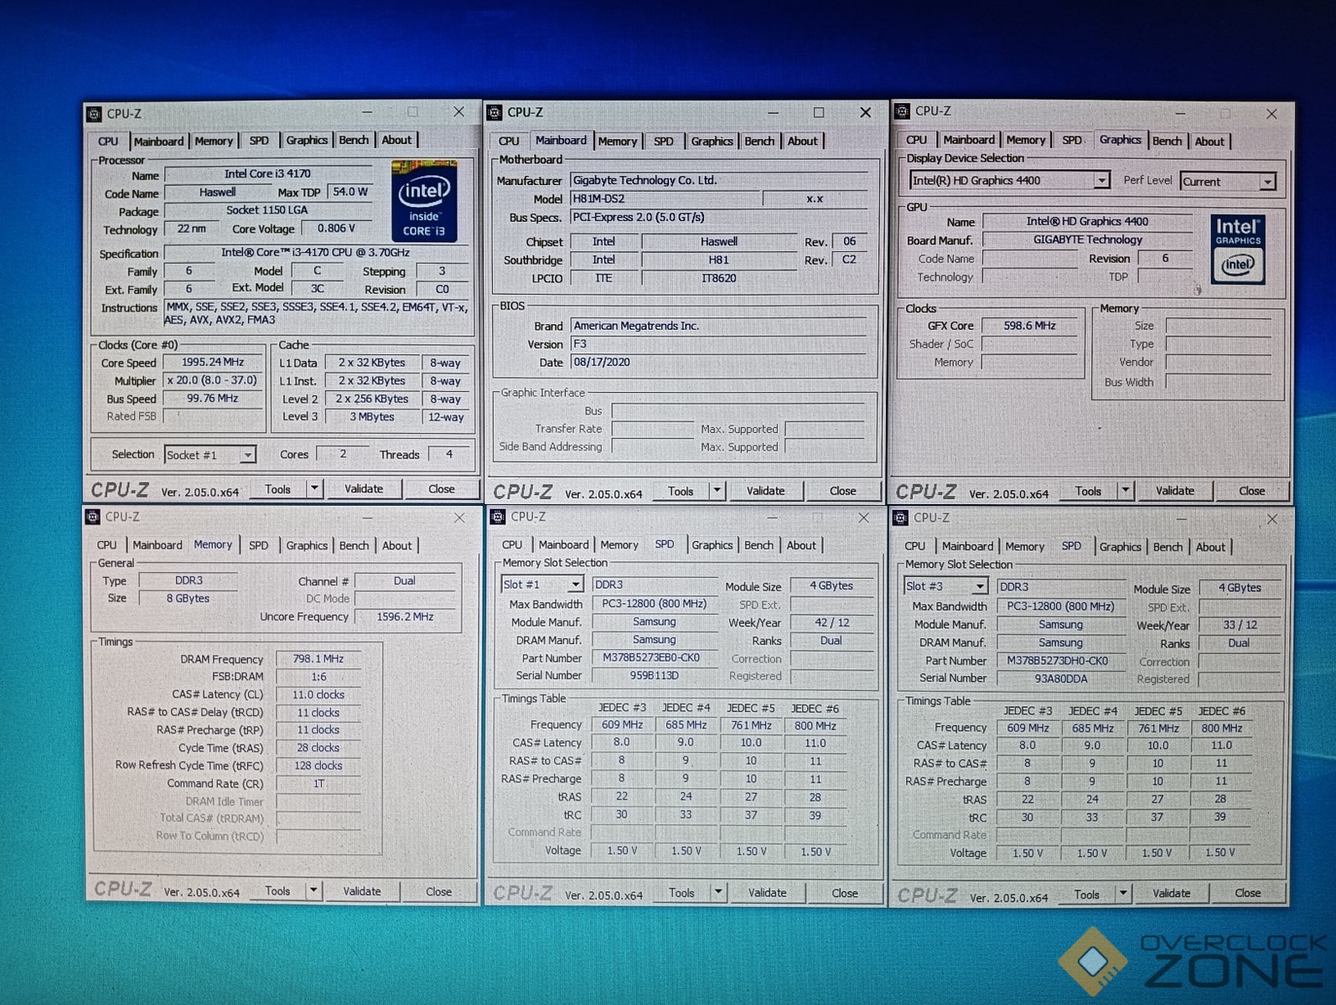Click Close button in the CPU tab window
The width and height of the screenshot is (1336, 1005).
442,489
